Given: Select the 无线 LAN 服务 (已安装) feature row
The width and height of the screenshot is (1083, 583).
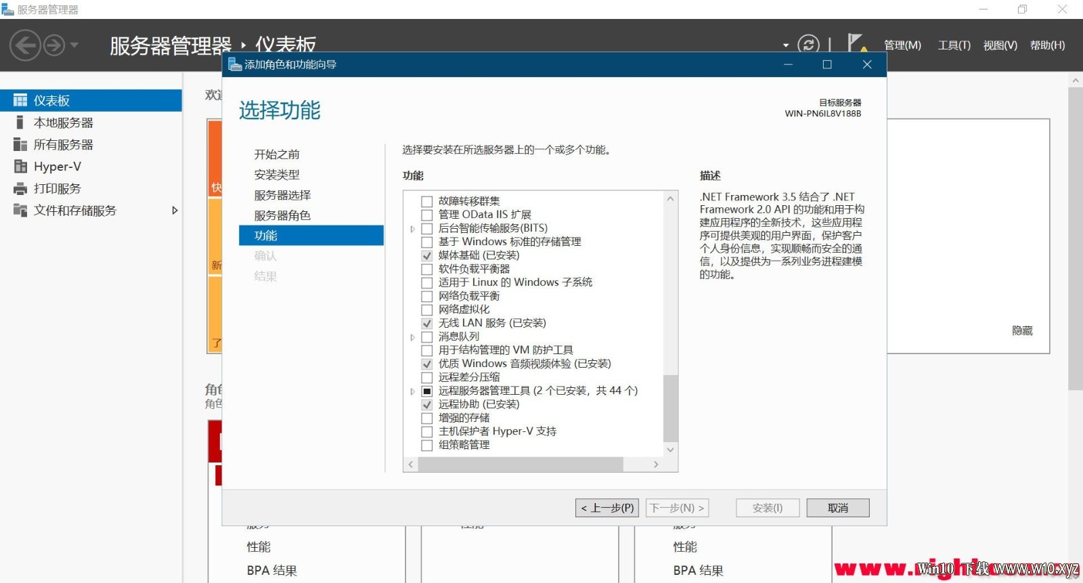Looking at the screenshot, I should point(492,323).
